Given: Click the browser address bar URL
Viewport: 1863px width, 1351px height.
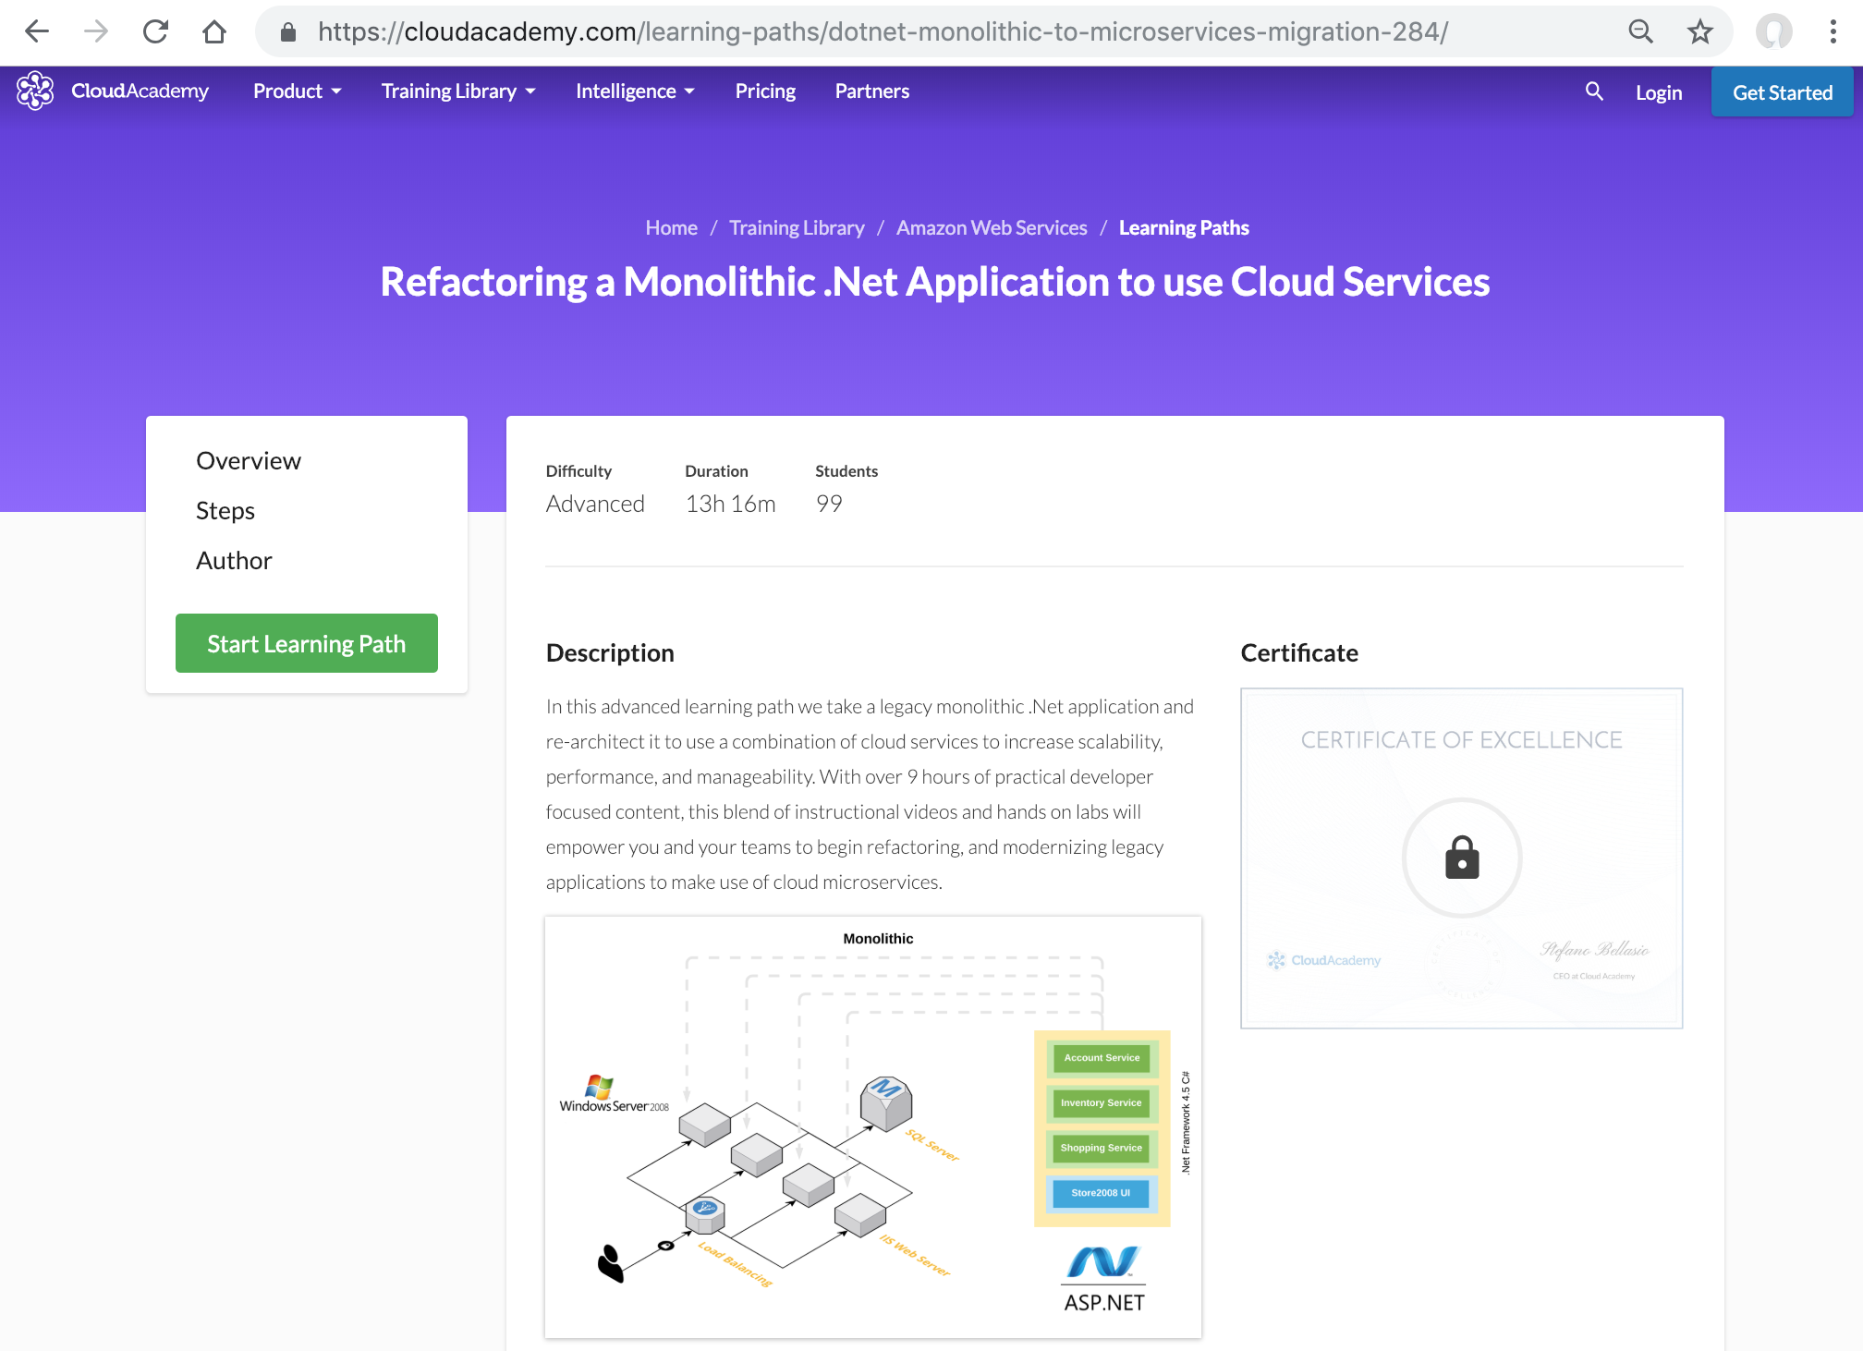Looking at the screenshot, I should (x=882, y=31).
